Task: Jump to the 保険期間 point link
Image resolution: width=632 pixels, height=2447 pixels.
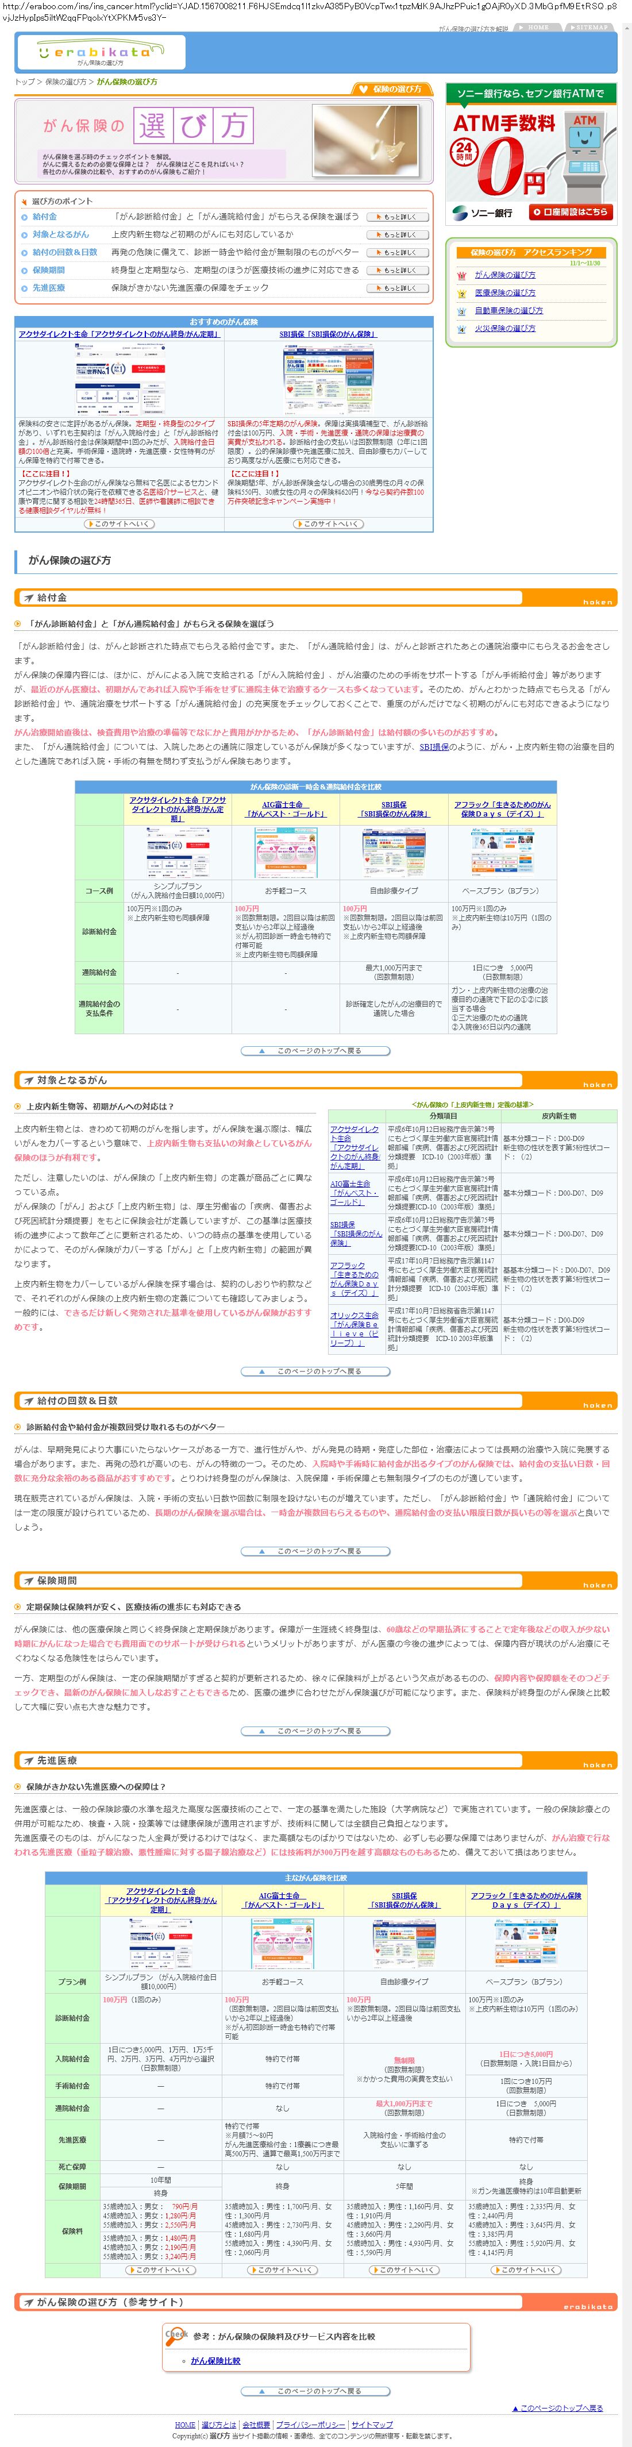Action: point(48,271)
